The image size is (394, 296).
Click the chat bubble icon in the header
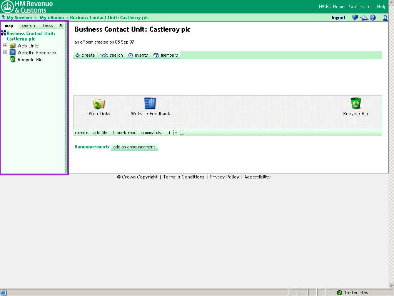(354, 17)
